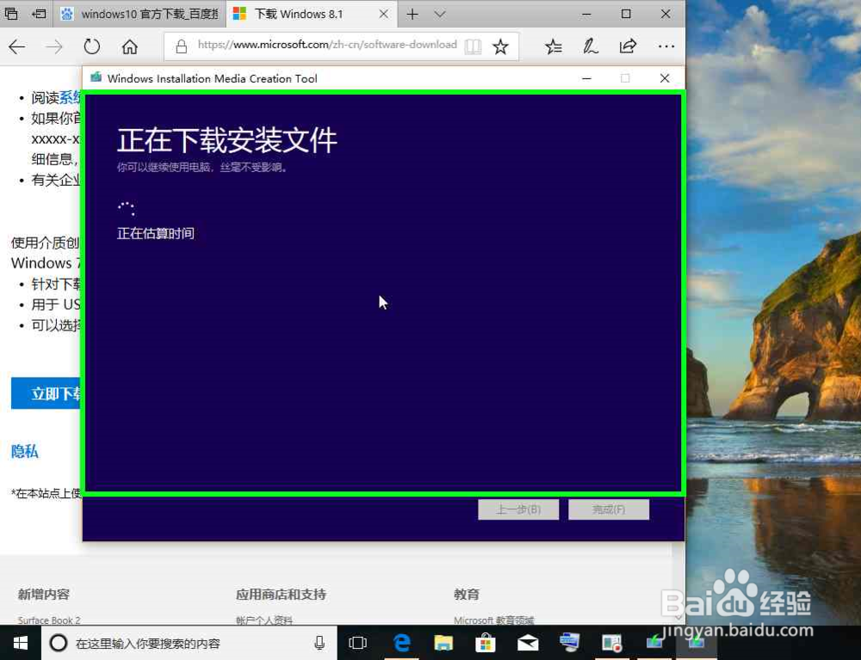The image size is (861, 660).
Task: Show tab previews chevron
Action: point(440,15)
